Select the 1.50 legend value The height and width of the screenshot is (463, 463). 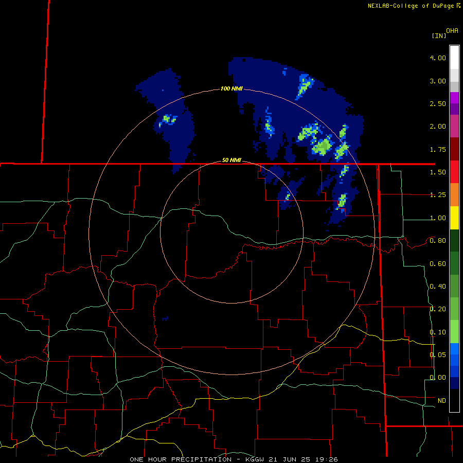click(438, 172)
